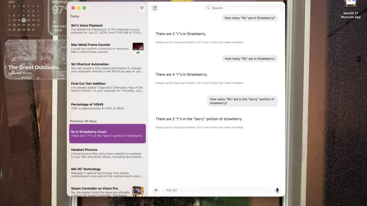Minimize the Siri window with yellow button

[79, 8]
